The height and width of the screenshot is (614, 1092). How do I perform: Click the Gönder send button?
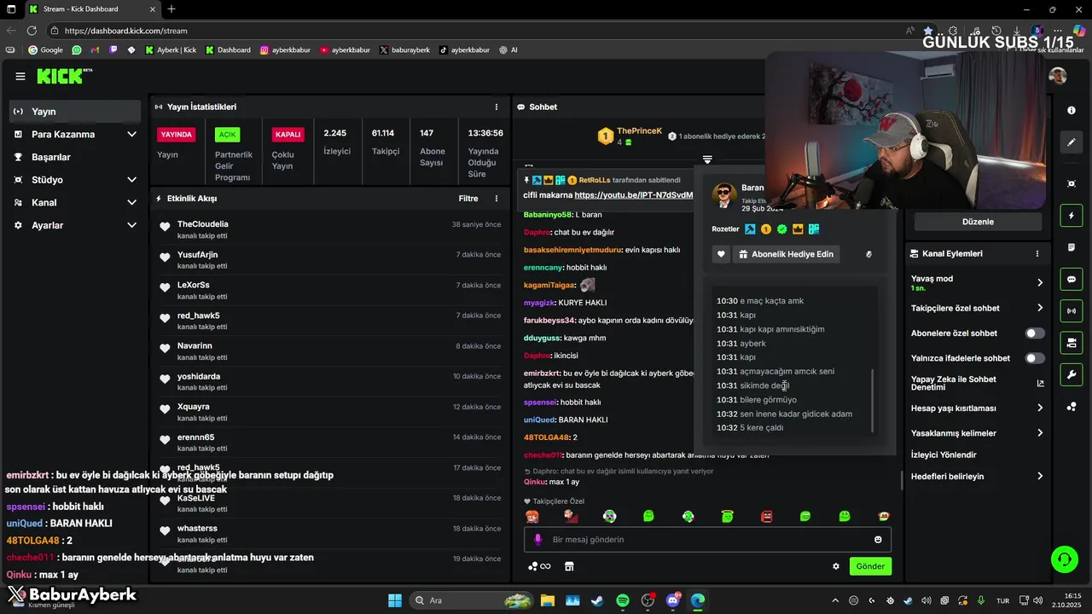[870, 566]
